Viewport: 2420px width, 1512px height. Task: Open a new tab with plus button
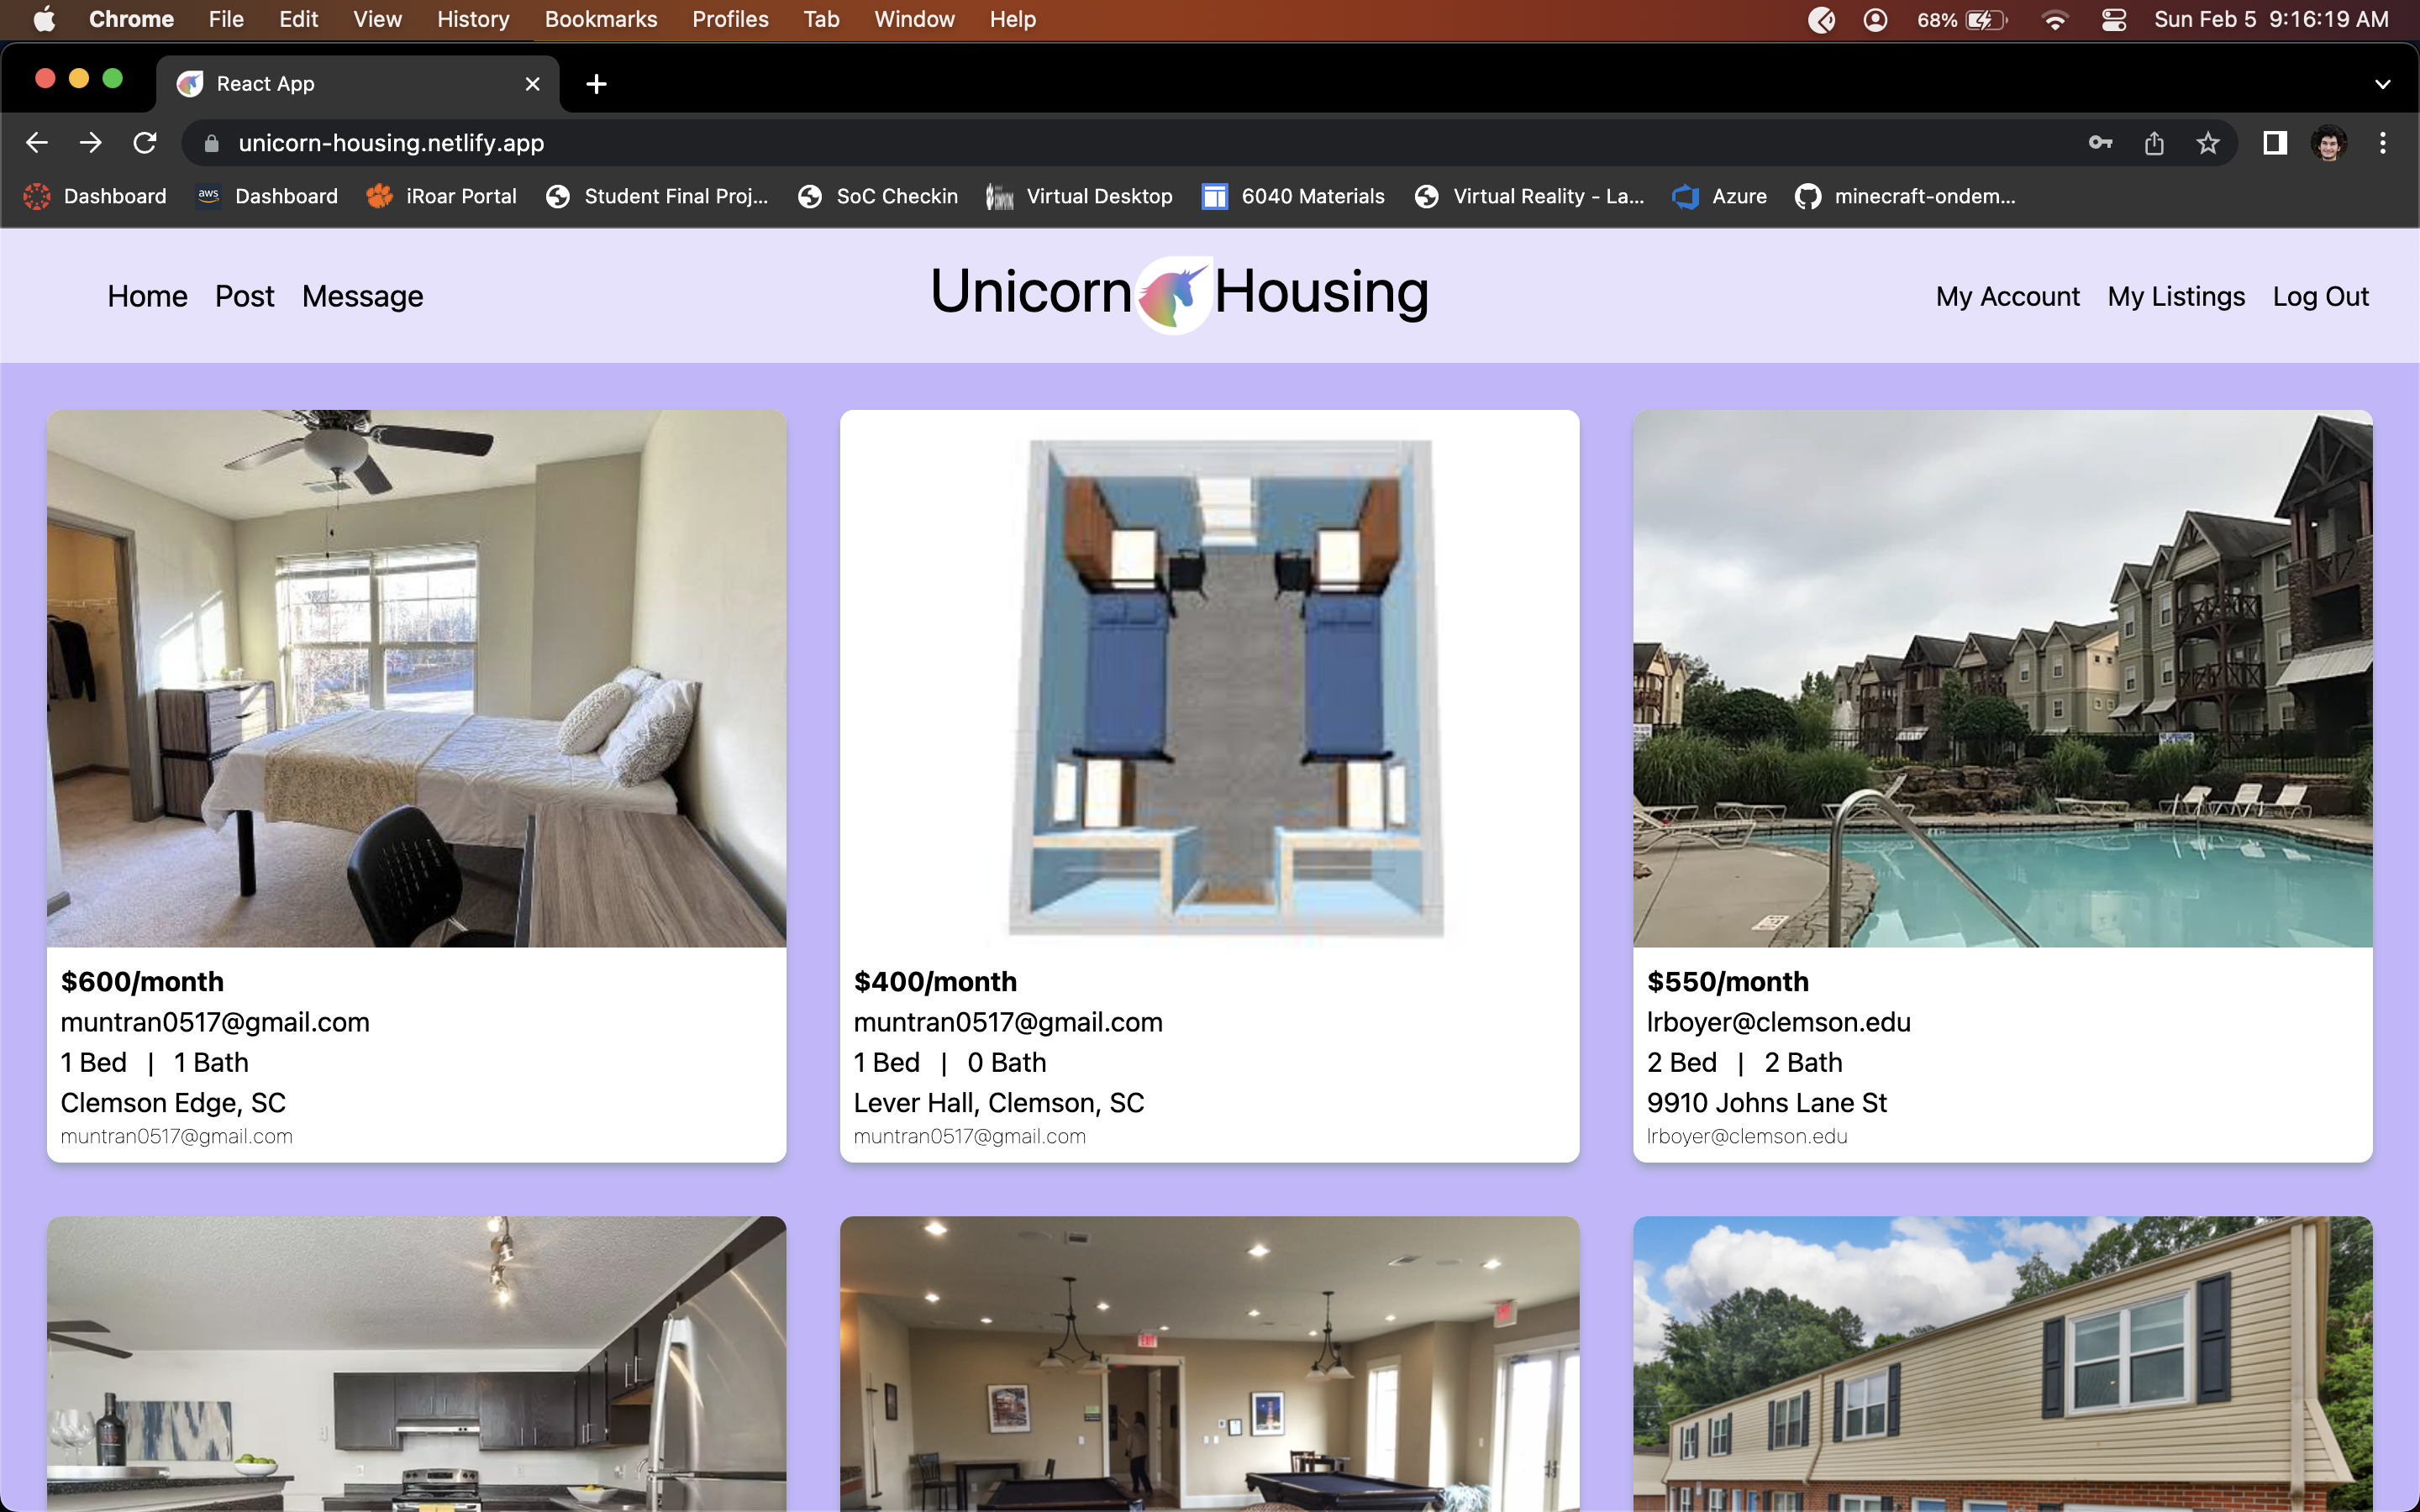pyautogui.click(x=596, y=84)
